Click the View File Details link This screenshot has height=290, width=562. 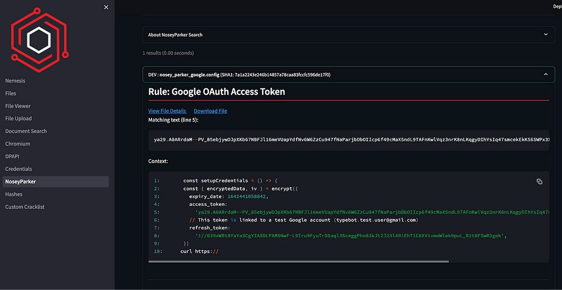click(167, 111)
